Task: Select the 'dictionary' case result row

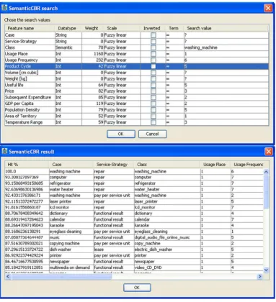Action: click(x=134, y=214)
